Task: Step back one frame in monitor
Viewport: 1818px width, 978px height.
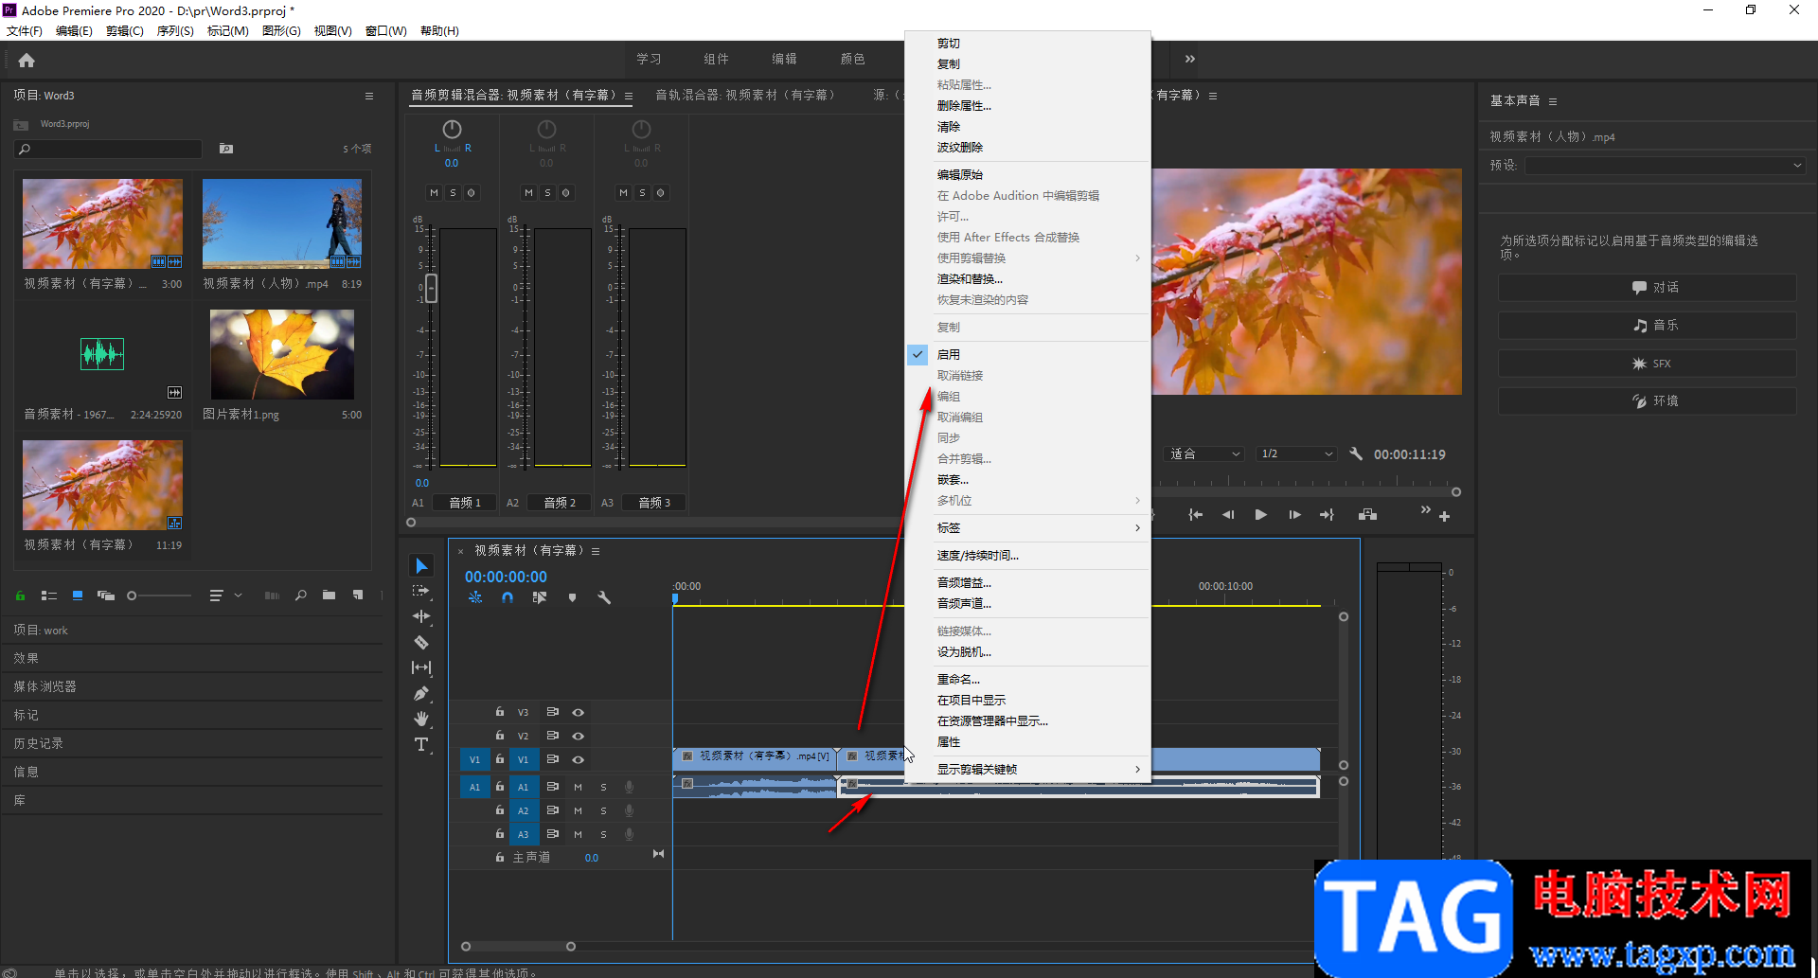Action: tap(1228, 515)
